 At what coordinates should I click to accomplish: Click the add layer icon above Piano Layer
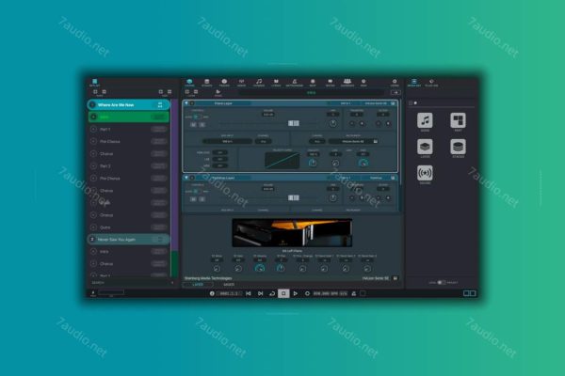coord(187,92)
